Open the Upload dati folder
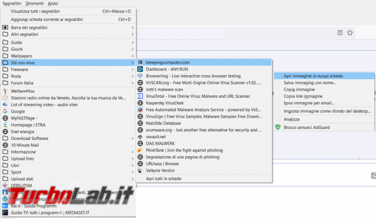The image size is (376, 219). (69, 179)
